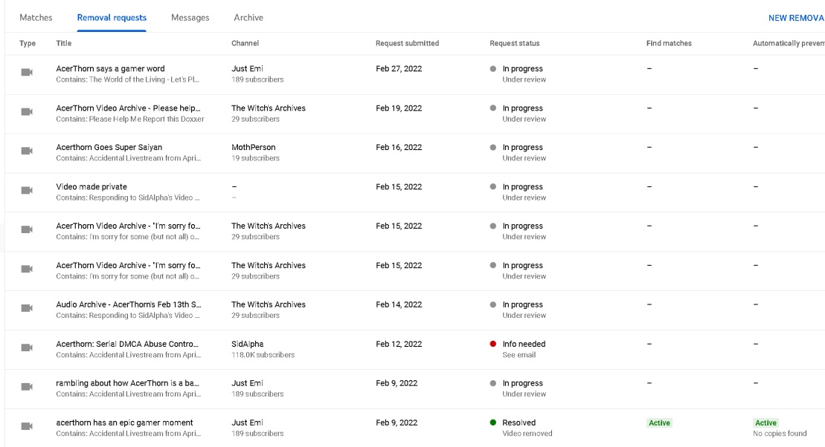
Task: Click 'Info needed' status text
Action: (x=524, y=344)
